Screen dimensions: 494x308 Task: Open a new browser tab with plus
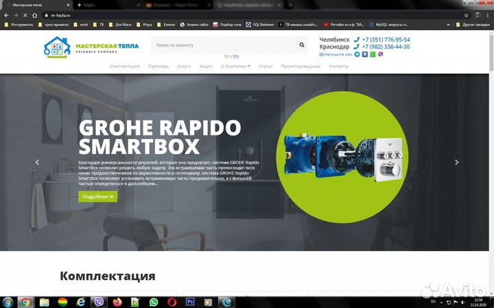point(79,5)
